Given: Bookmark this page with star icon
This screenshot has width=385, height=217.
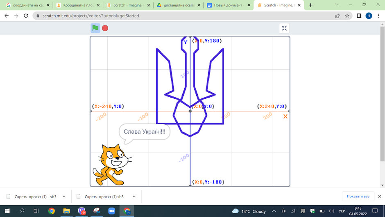Looking at the screenshot, I should [347, 16].
